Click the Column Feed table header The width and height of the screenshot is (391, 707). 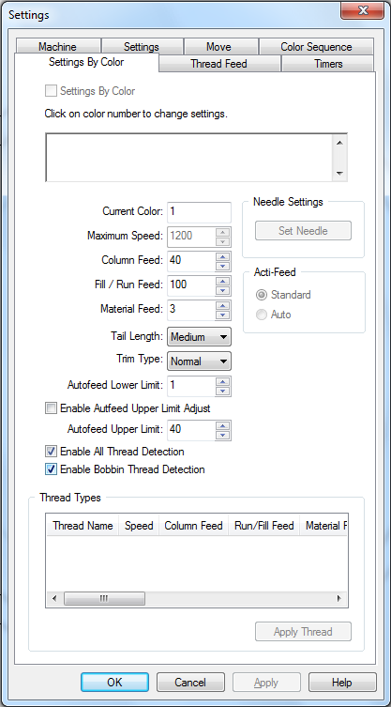tap(194, 525)
